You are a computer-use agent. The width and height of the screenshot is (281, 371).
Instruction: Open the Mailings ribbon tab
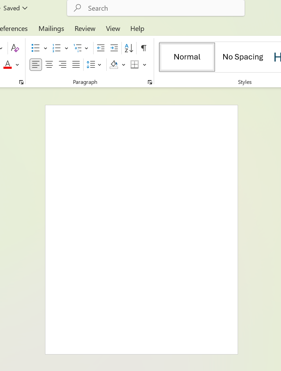coord(51,29)
